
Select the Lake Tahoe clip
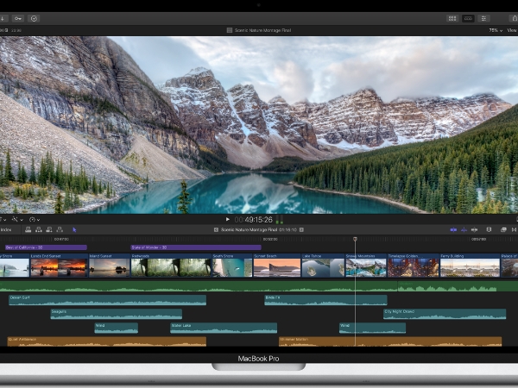[x=323, y=266]
